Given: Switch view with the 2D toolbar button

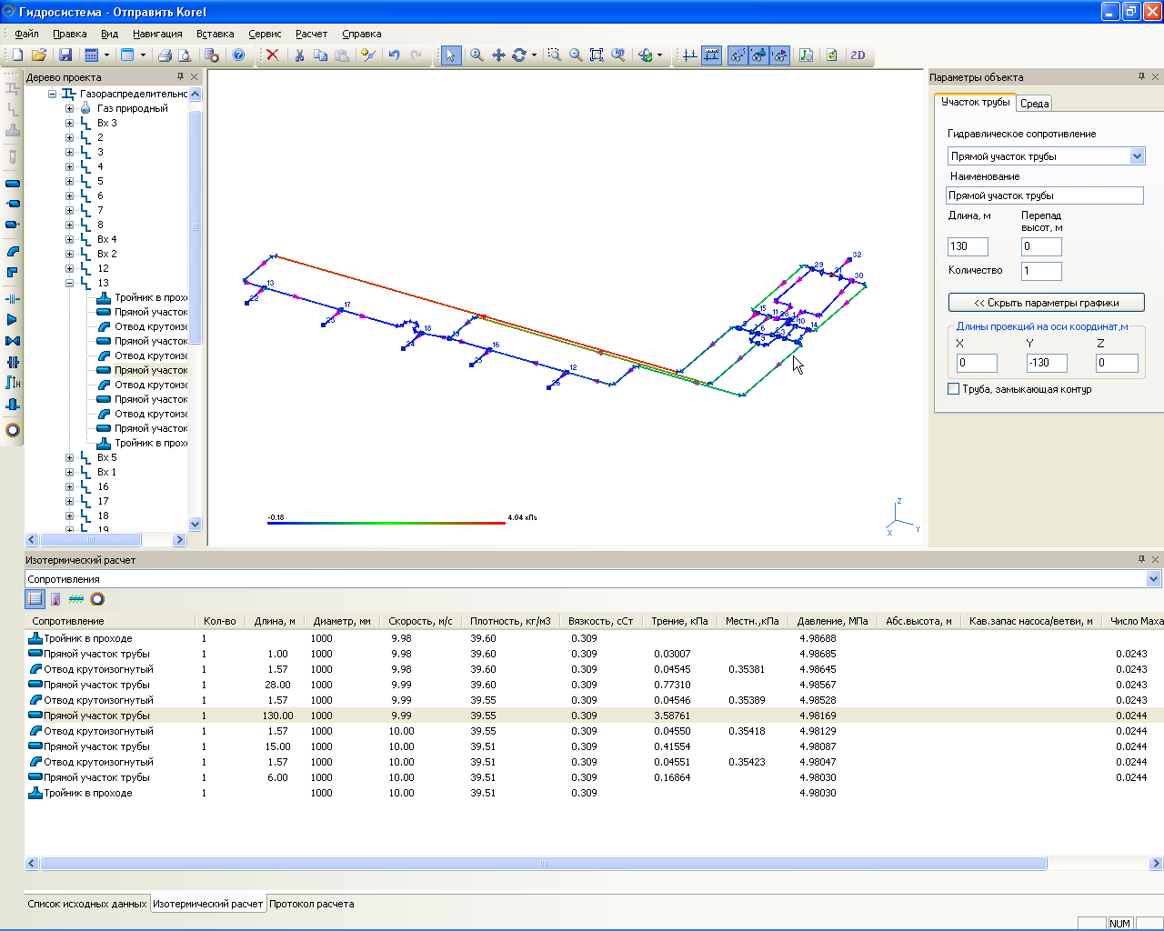Looking at the screenshot, I should pyautogui.click(x=858, y=55).
